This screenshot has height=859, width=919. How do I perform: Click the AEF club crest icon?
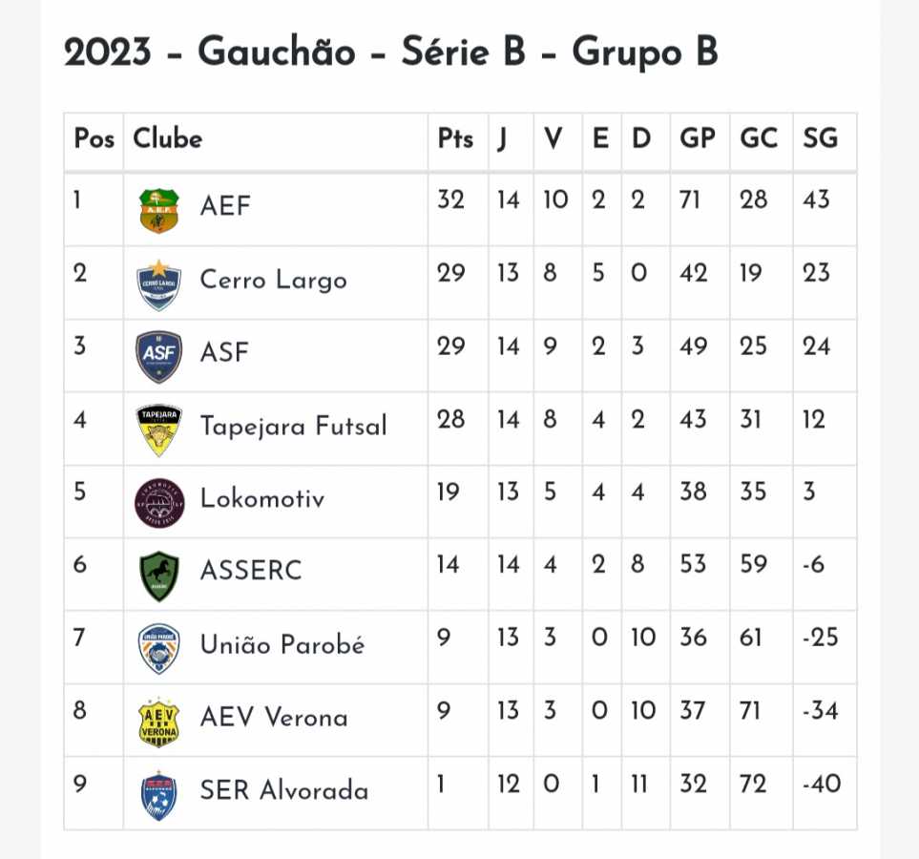point(158,210)
